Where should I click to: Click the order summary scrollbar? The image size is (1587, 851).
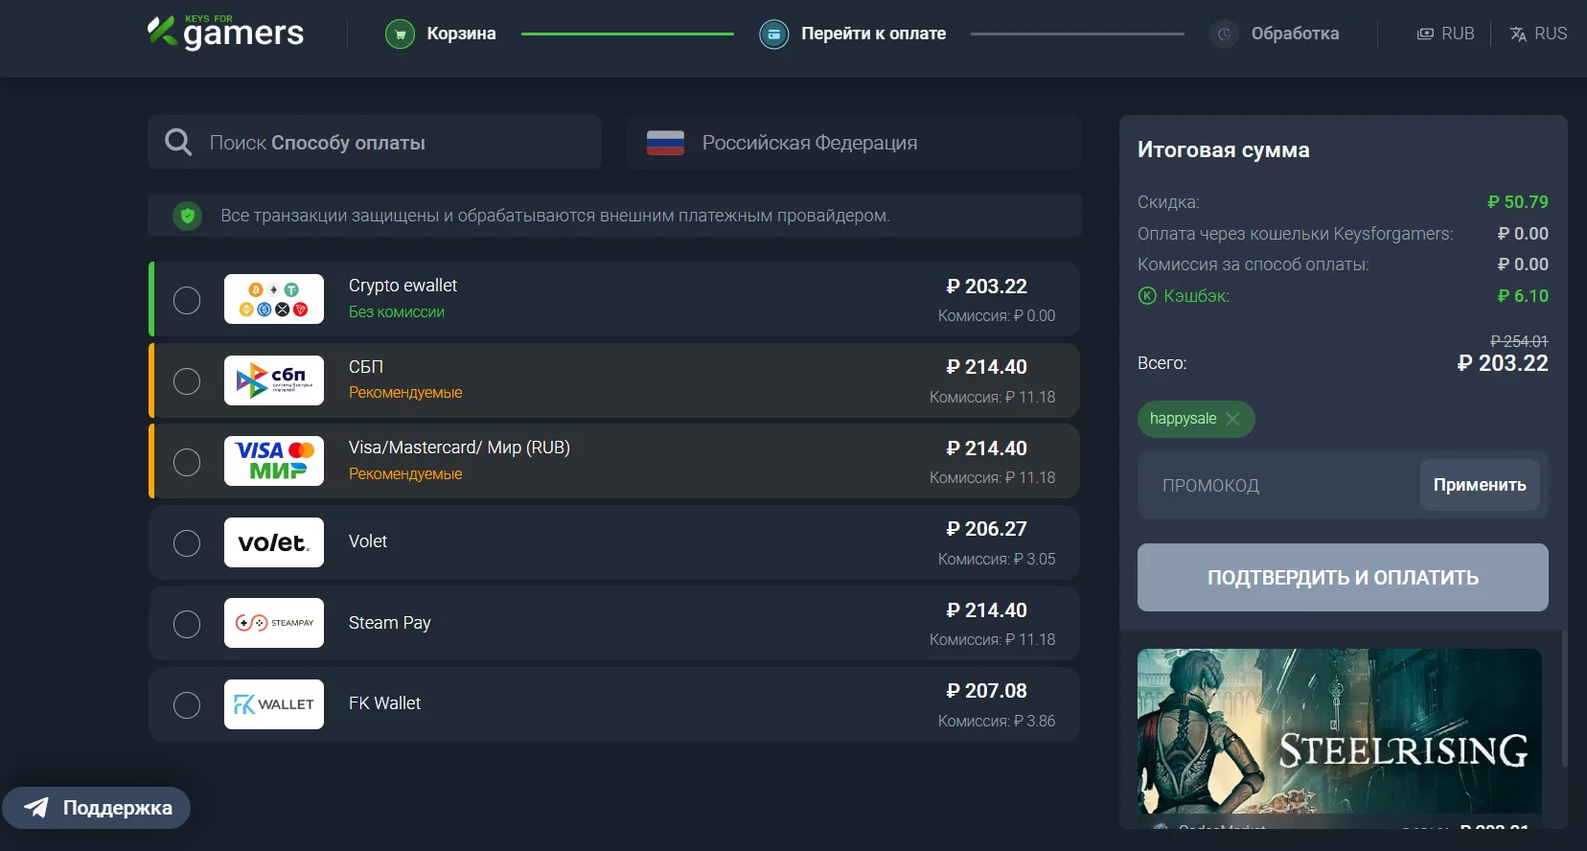point(1564,700)
